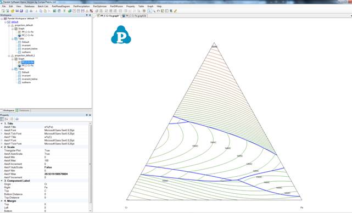The width and height of the screenshot is (352, 213).
Task: Toggle categorized view in Property panel
Action: 2,119
